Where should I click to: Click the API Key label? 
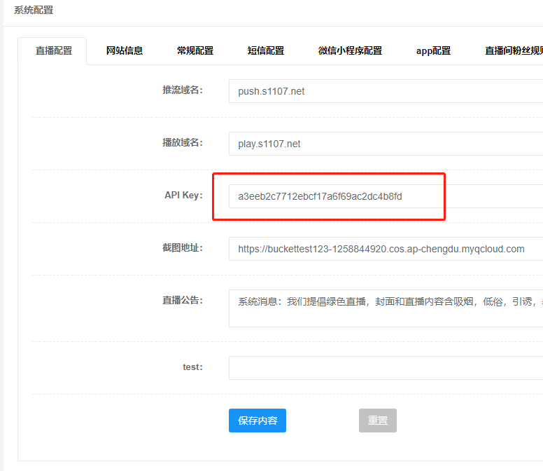coord(183,196)
